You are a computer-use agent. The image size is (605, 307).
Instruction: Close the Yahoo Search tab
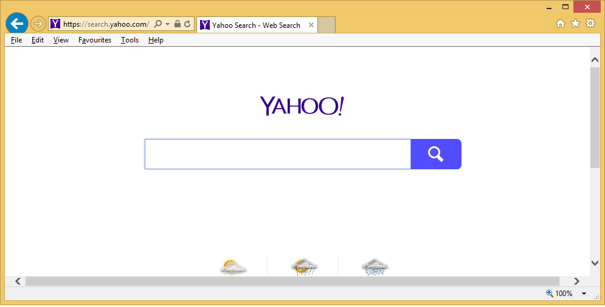(x=311, y=25)
